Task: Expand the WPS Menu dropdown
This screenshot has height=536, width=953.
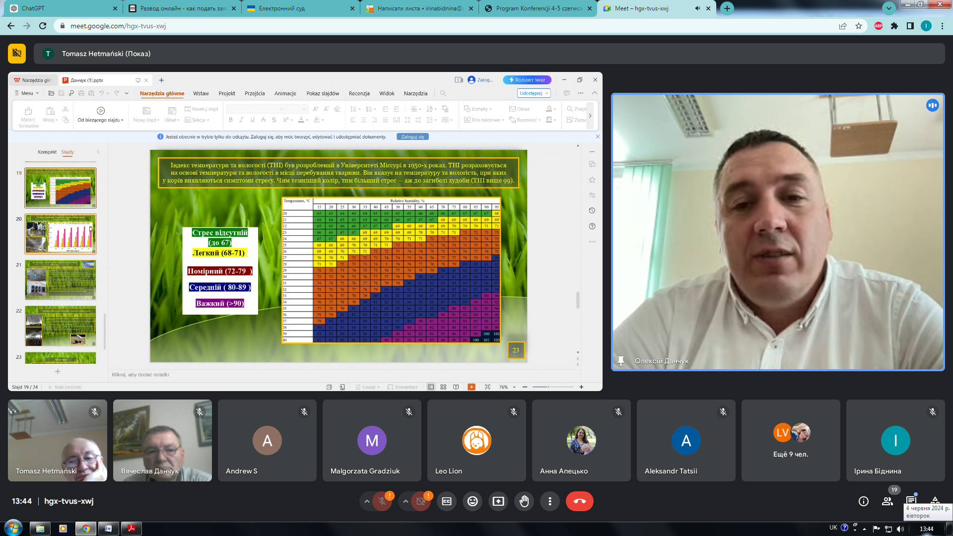Action: tap(27, 93)
